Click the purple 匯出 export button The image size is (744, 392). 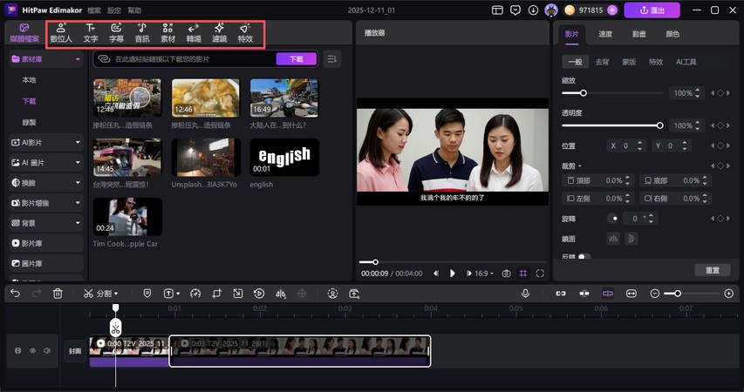coord(653,10)
